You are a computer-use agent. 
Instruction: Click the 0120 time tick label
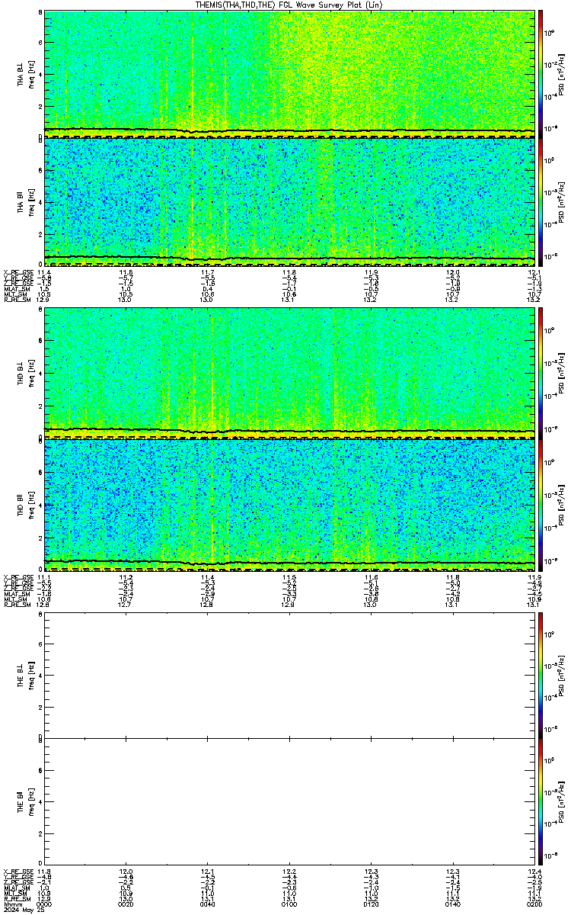(371, 904)
